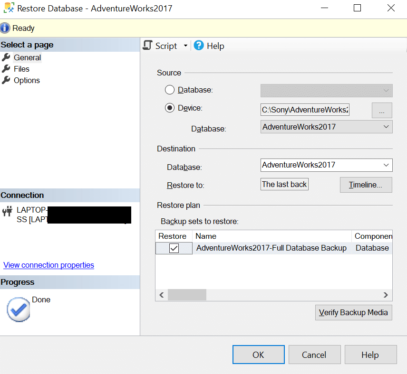Click the Component column header

pos(372,236)
